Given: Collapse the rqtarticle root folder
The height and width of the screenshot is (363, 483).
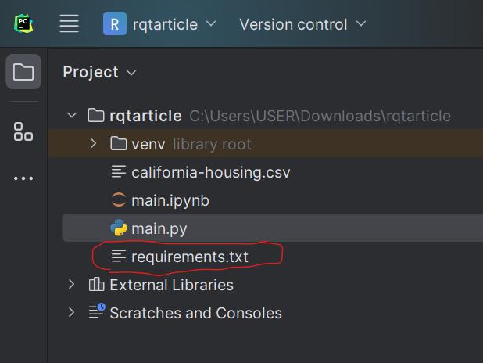Looking at the screenshot, I should coord(73,116).
